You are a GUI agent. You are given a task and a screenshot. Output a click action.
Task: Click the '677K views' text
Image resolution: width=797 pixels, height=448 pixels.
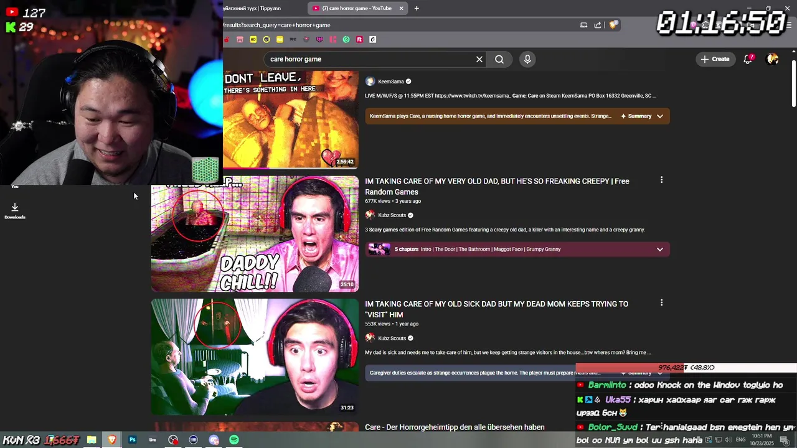pos(377,202)
